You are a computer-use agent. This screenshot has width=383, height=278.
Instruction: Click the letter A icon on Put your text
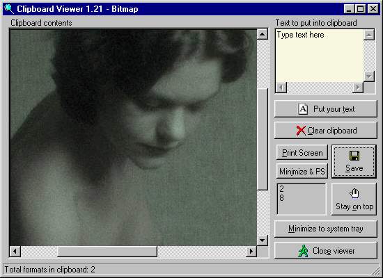click(303, 108)
